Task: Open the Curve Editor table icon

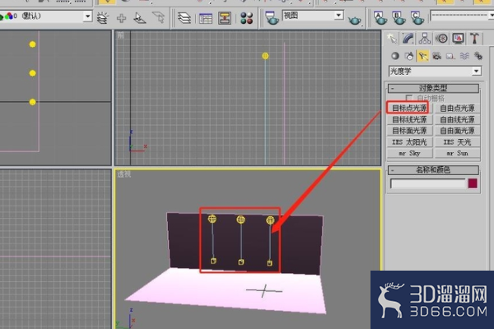Action: 205,19
